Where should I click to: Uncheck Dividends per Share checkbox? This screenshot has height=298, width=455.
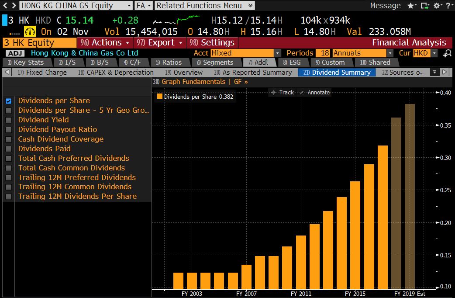[x=8, y=101]
